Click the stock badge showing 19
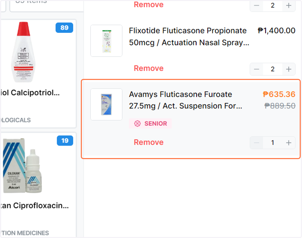The height and width of the screenshot is (238, 302). pyautogui.click(x=65, y=141)
